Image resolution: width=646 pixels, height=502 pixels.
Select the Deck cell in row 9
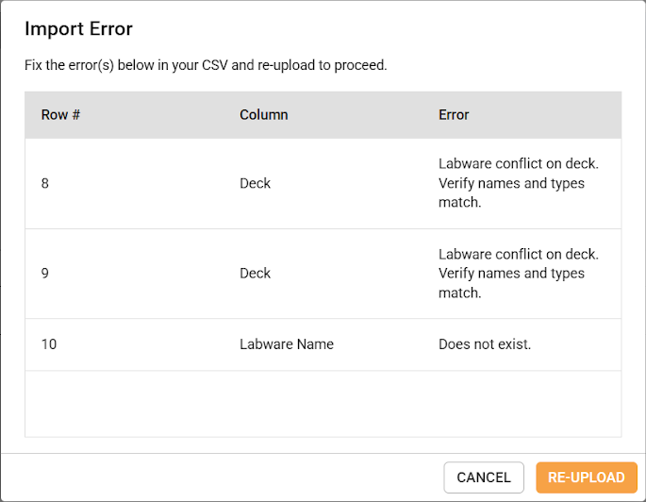coord(255,274)
